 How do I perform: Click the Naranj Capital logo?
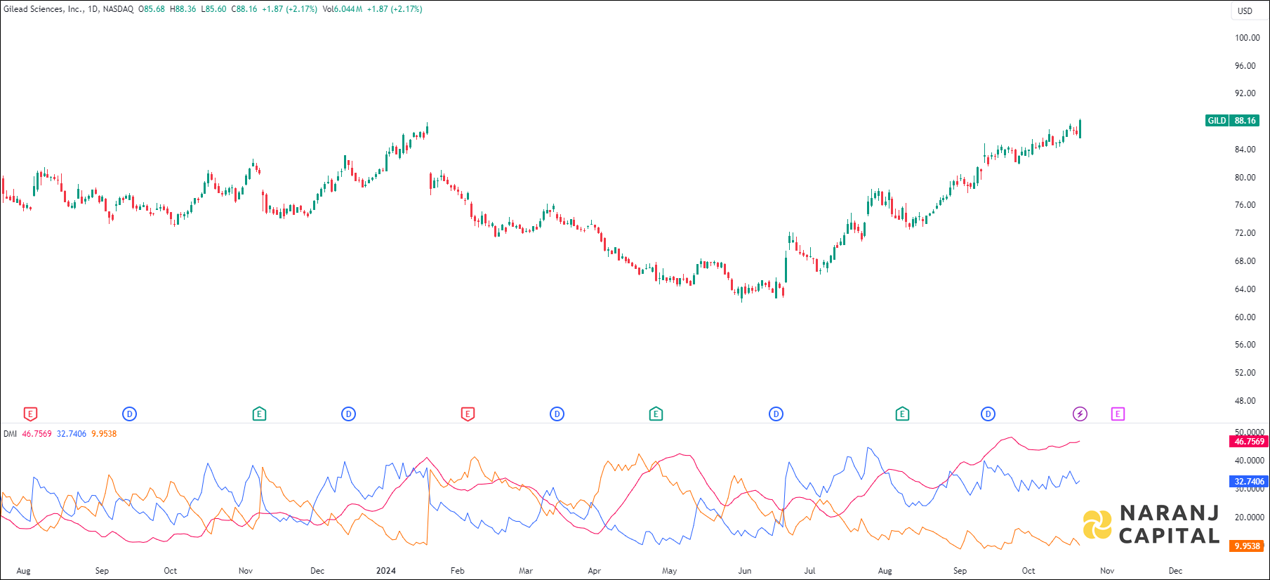[x=1151, y=525]
